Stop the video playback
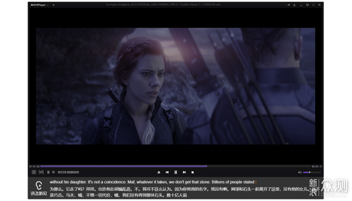Image resolution: width=352 pixels, height=201 pixels. (x=193, y=172)
